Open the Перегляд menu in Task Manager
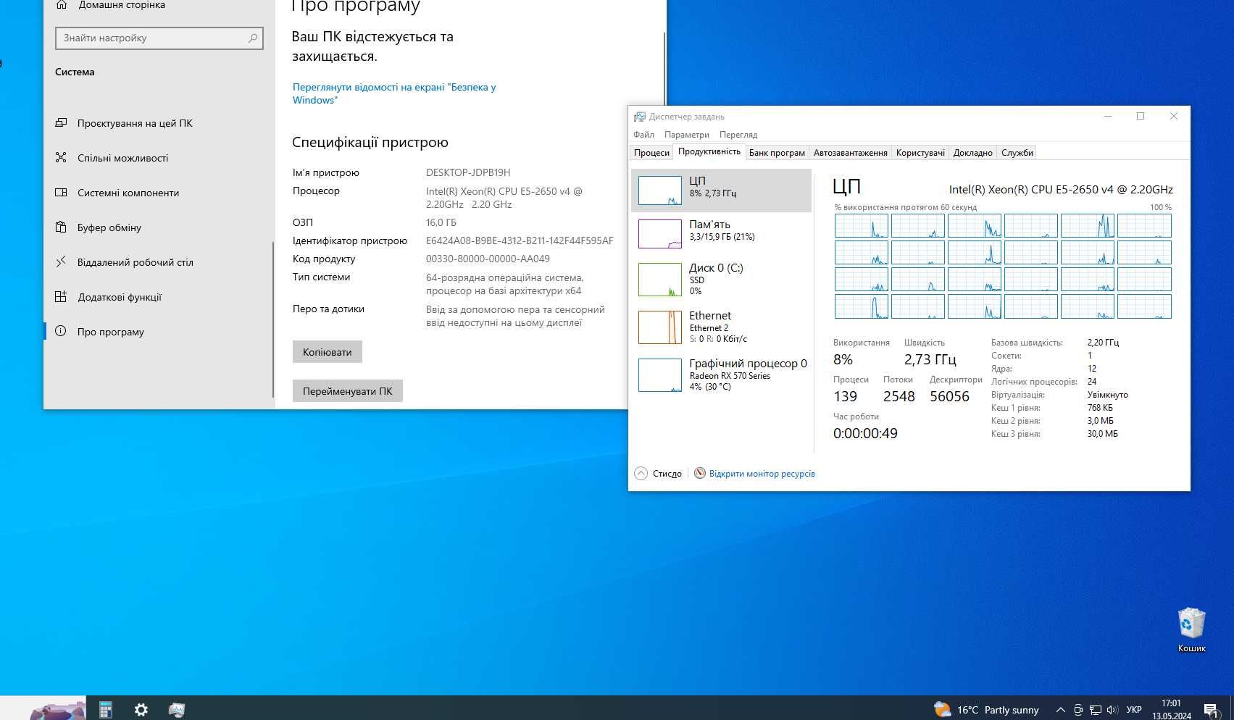This screenshot has width=1234, height=720. pos(738,135)
